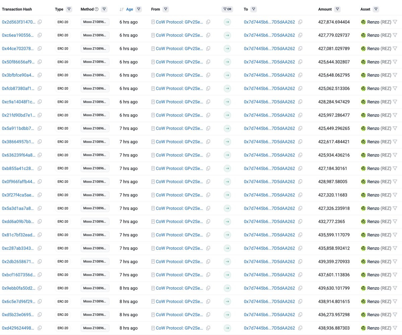The width and height of the screenshot is (402, 335).
Task: Copy To address in 0xfcb87380af1 row
Action: [300, 88]
